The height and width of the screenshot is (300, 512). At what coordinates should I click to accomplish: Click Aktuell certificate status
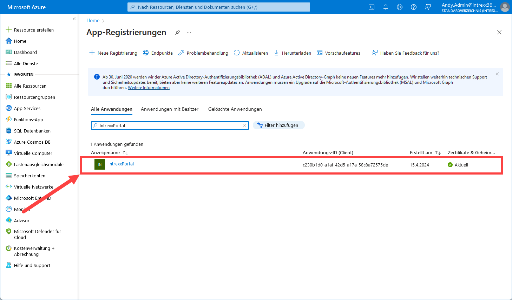(x=458, y=165)
